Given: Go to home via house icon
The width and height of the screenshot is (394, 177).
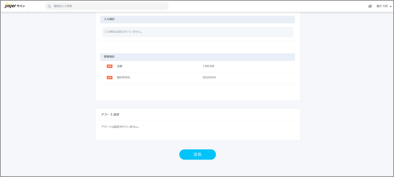Looking at the screenshot, I should (370, 6).
